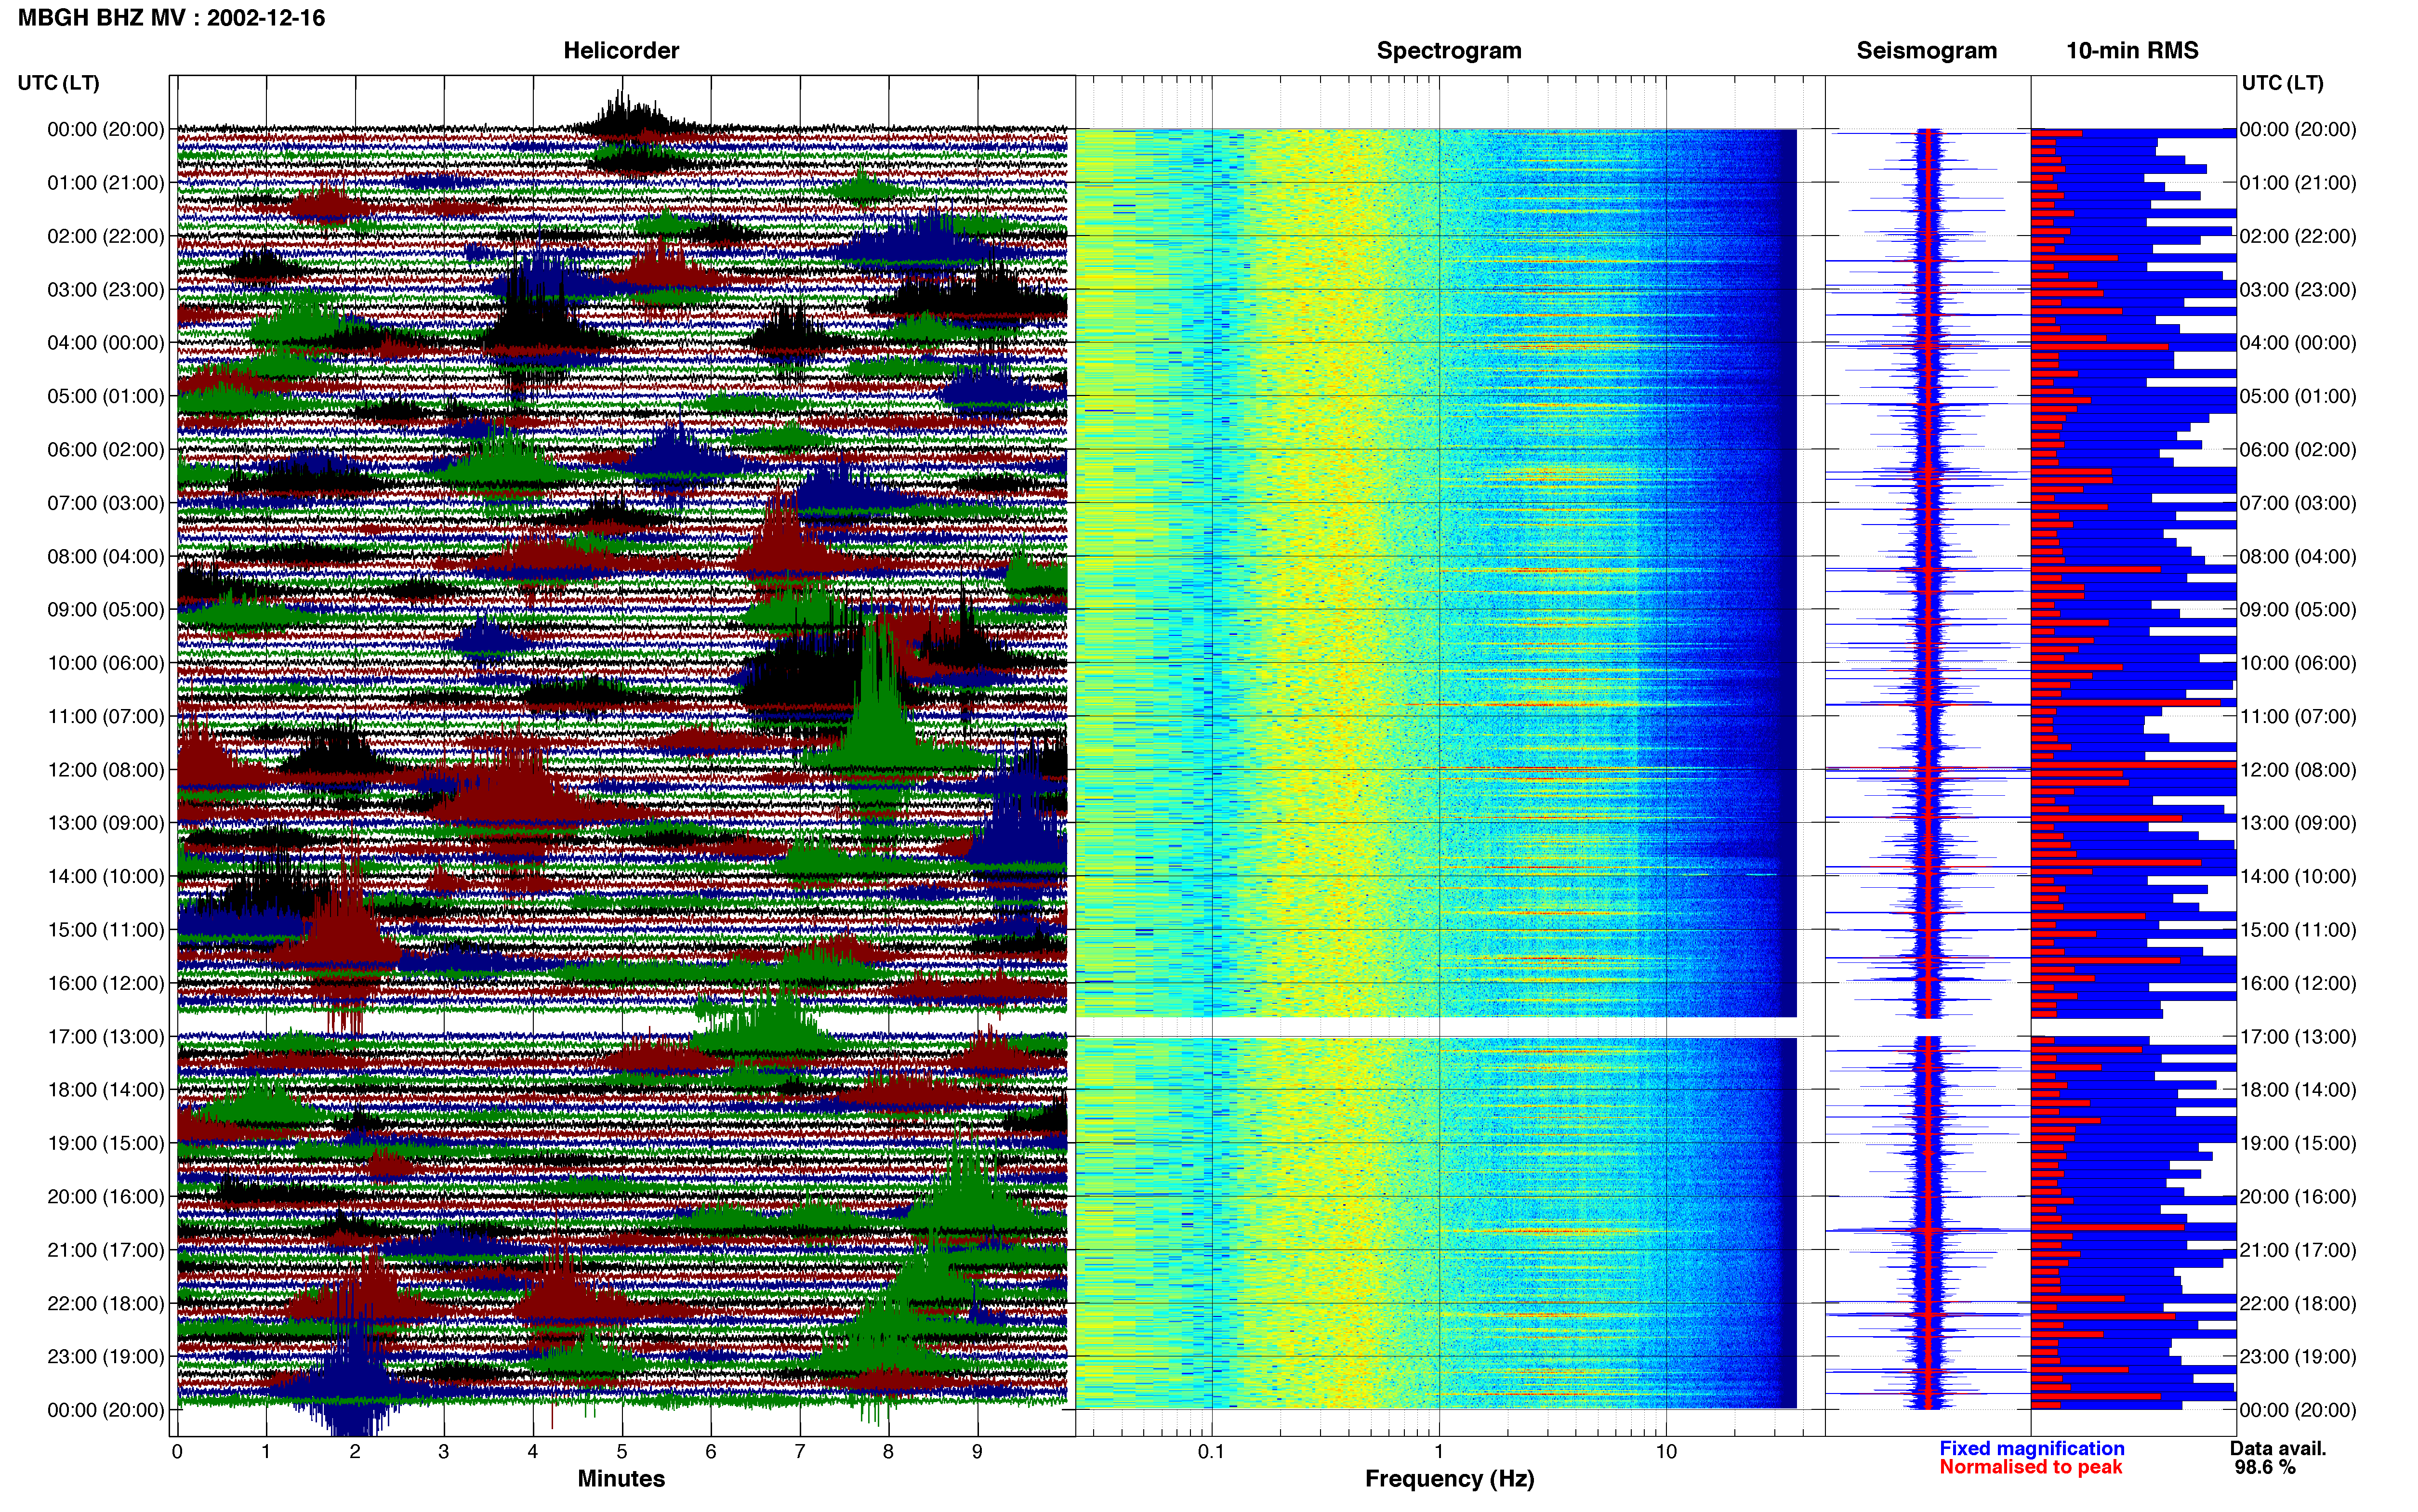
Task: Click the 'Helicorder' panel heading
Action: coord(621,51)
